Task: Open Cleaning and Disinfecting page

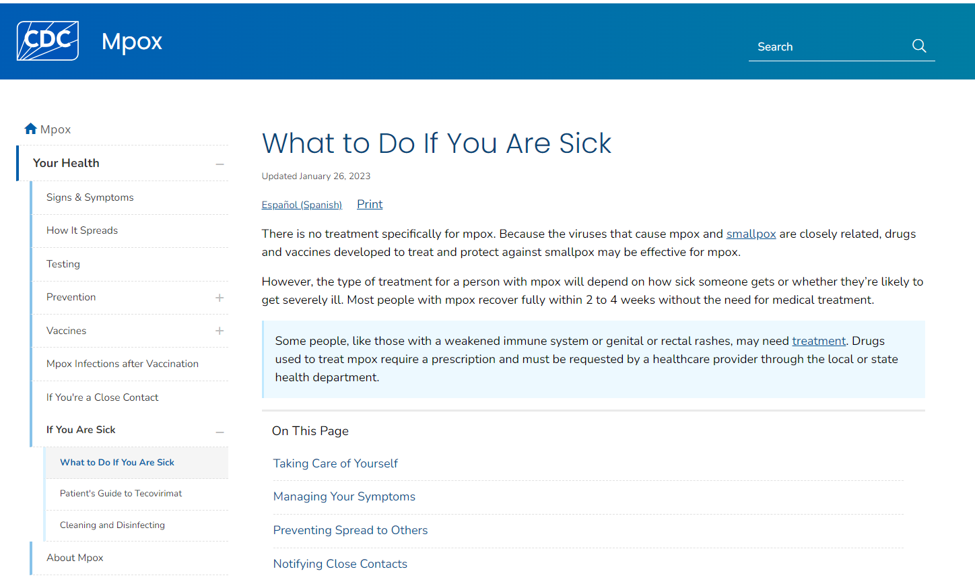Action: pyautogui.click(x=111, y=525)
